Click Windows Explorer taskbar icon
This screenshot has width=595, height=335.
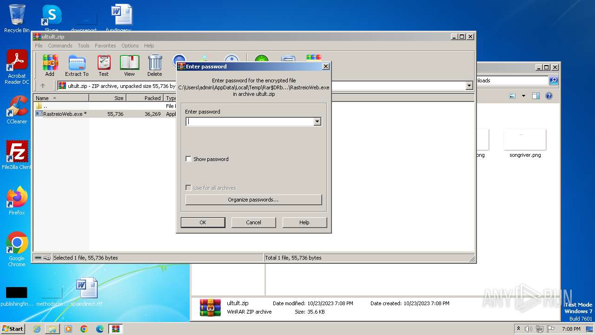point(53,329)
